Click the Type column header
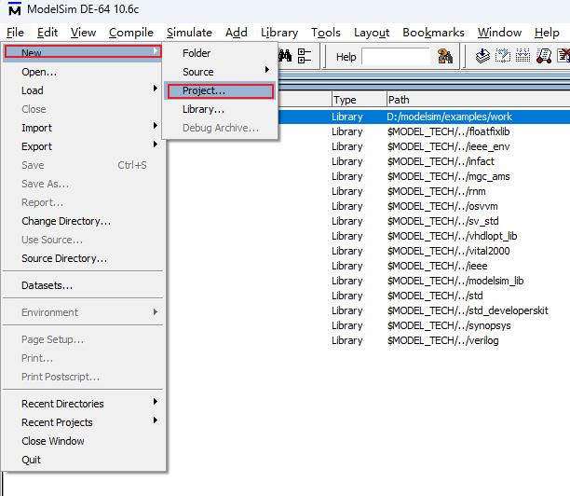The height and width of the screenshot is (496, 570). click(359, 100)
